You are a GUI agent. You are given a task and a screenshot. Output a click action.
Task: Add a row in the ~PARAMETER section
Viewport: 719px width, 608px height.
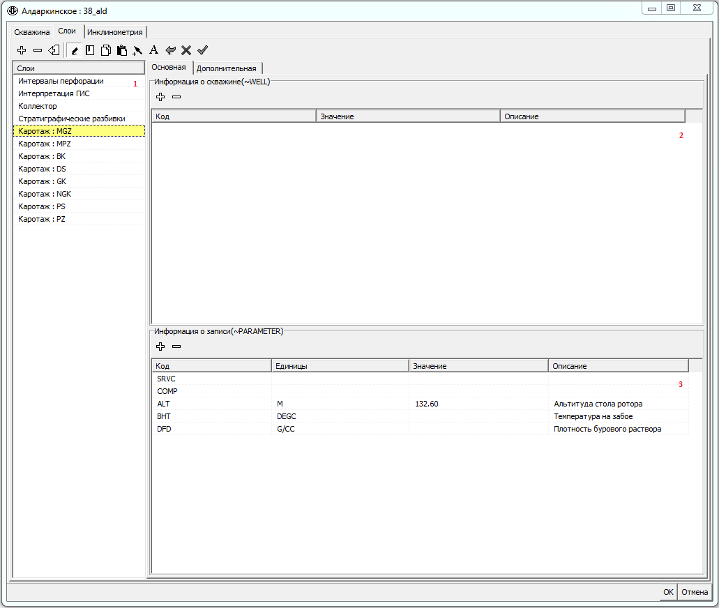[160, 347]
